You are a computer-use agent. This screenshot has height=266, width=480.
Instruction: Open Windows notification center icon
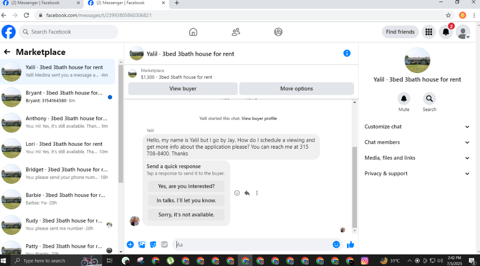(472, 261)
